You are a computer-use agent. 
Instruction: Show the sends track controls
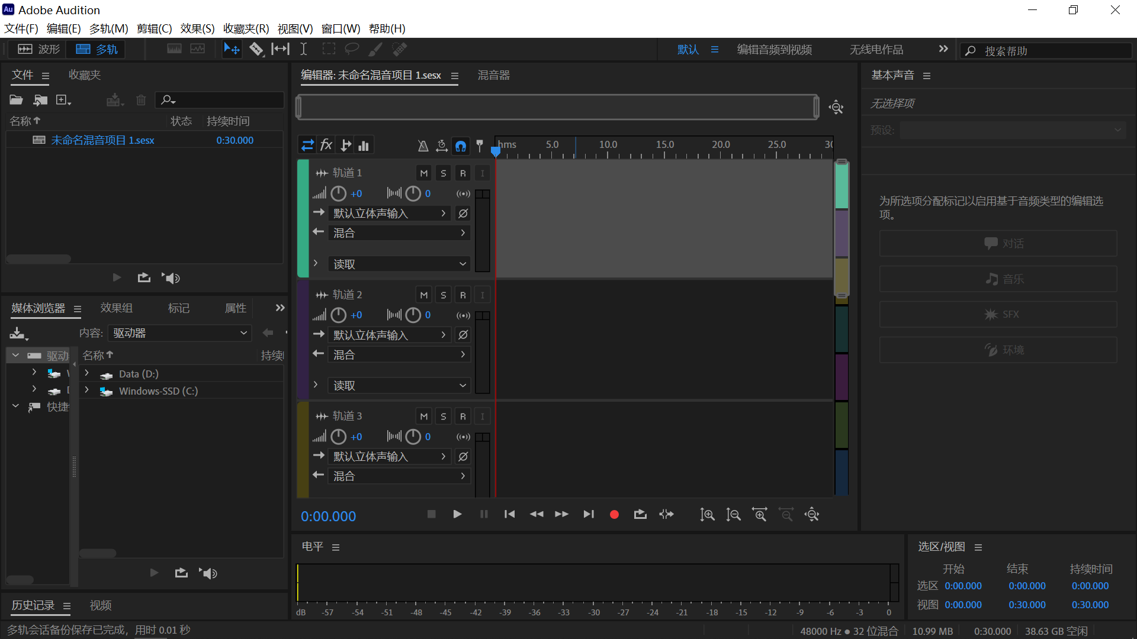pyautogui.click(x=346, y=145)
